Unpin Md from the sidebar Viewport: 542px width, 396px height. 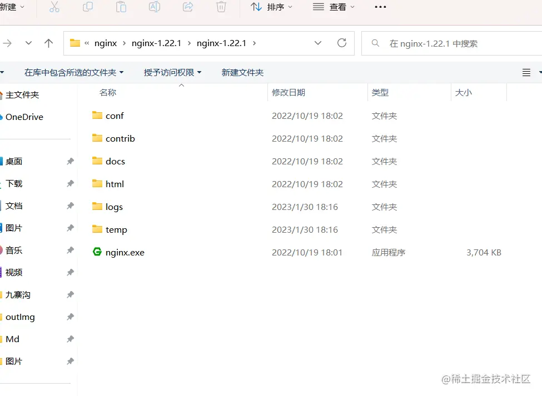pos(71,339)
